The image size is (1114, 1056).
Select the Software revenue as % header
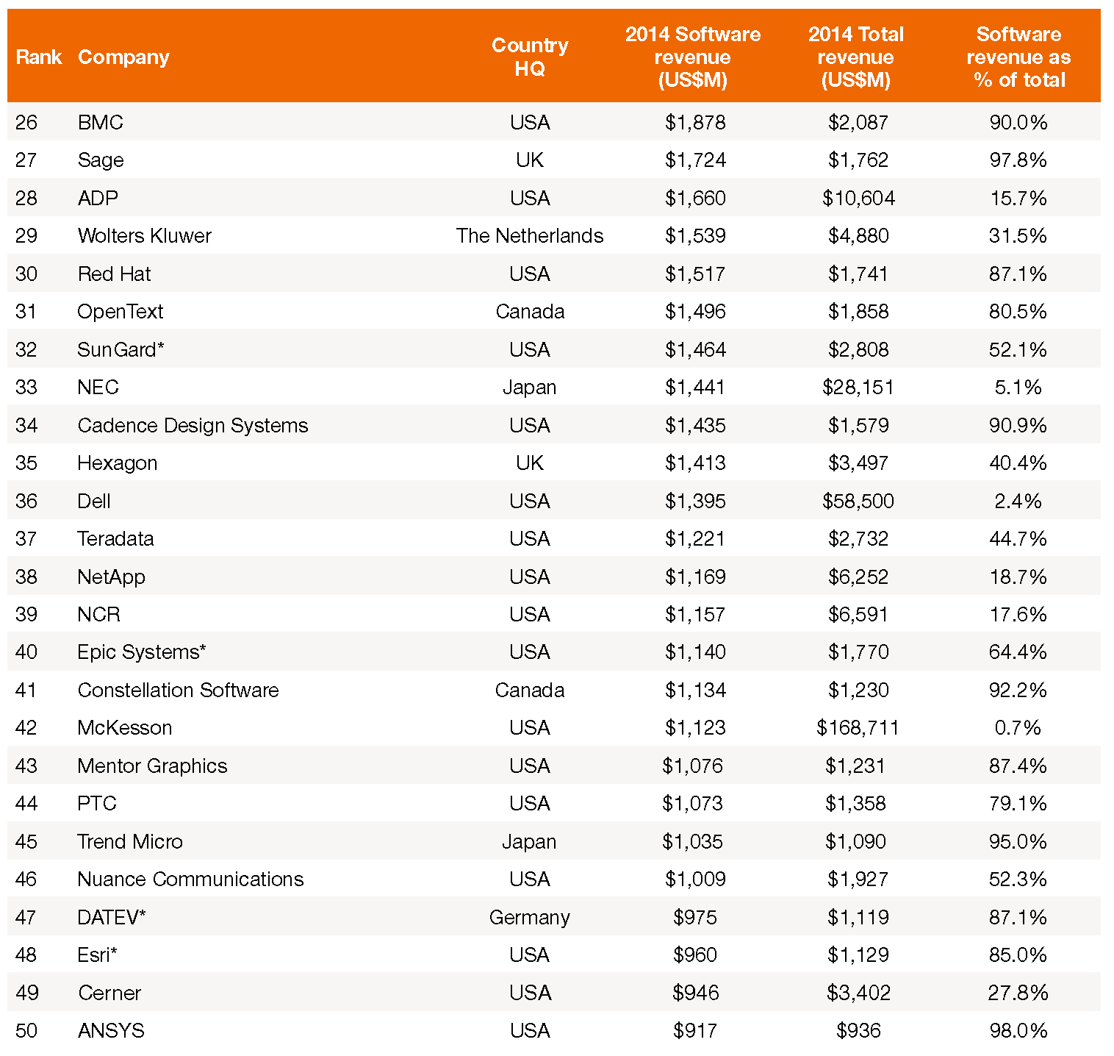[x=1019, y=57]
